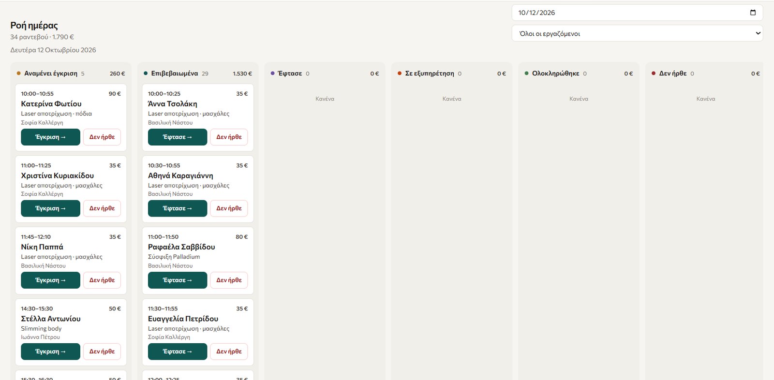Screen dimensions: 774x380
Task: Mark Άννα Τσολάκη as Δεν ήρθε
Action: click(x=229, y=137)
